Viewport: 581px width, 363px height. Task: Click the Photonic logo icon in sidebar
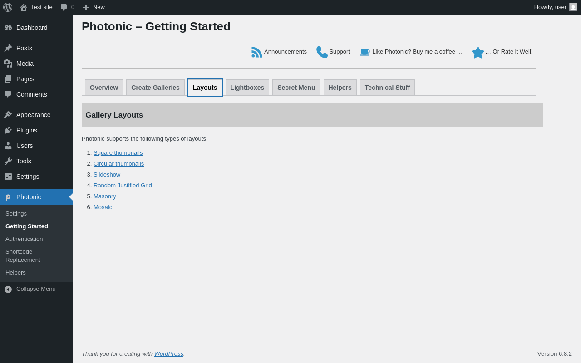8,197
